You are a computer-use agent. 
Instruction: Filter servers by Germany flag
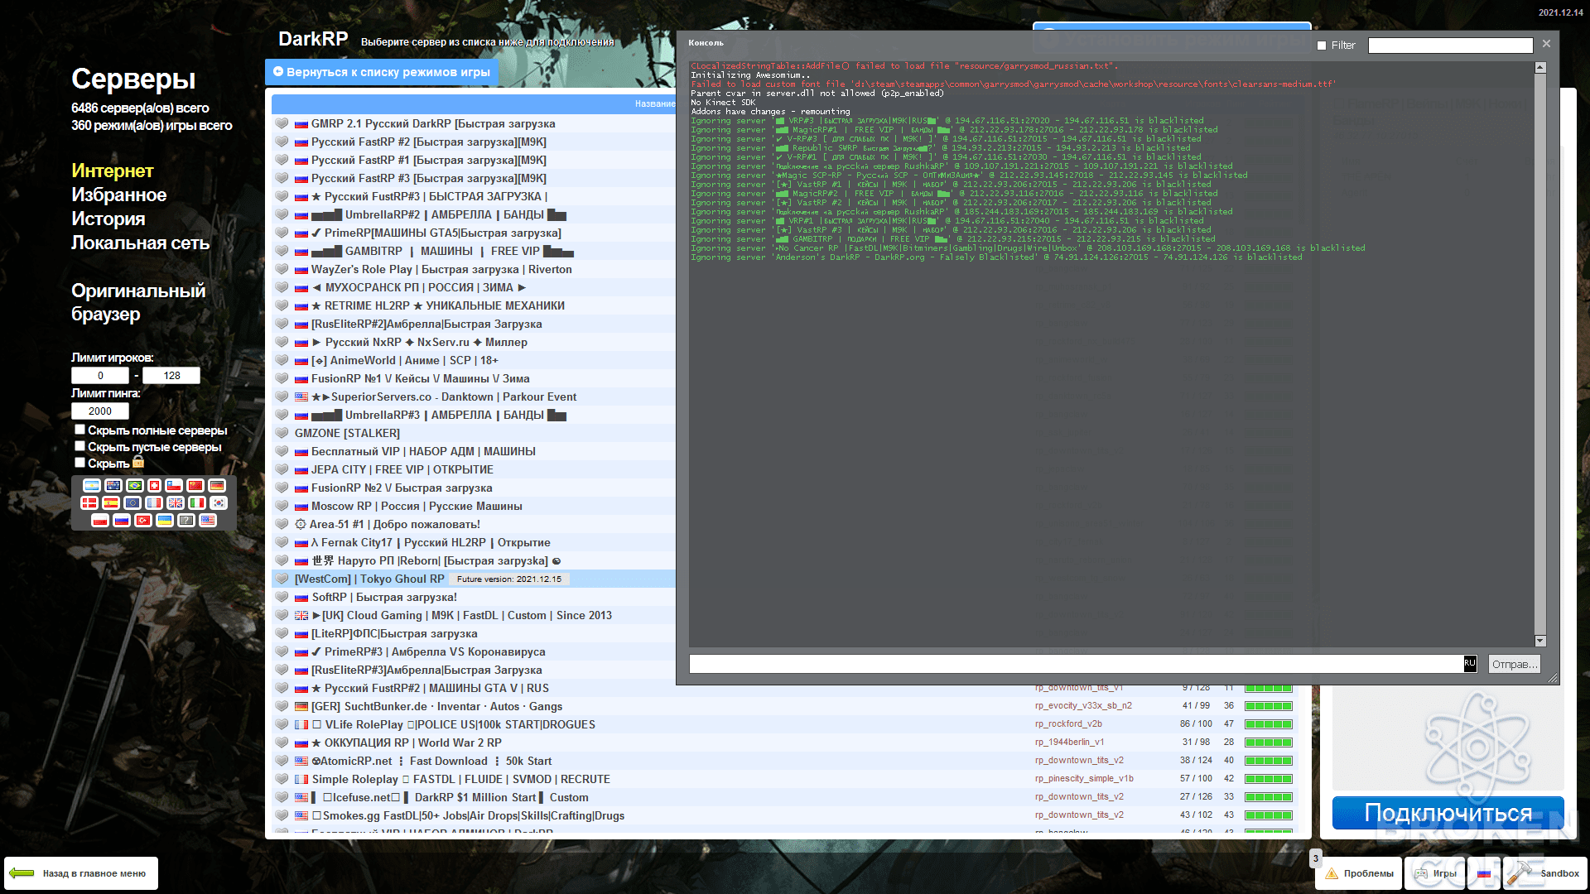point(217,486)
